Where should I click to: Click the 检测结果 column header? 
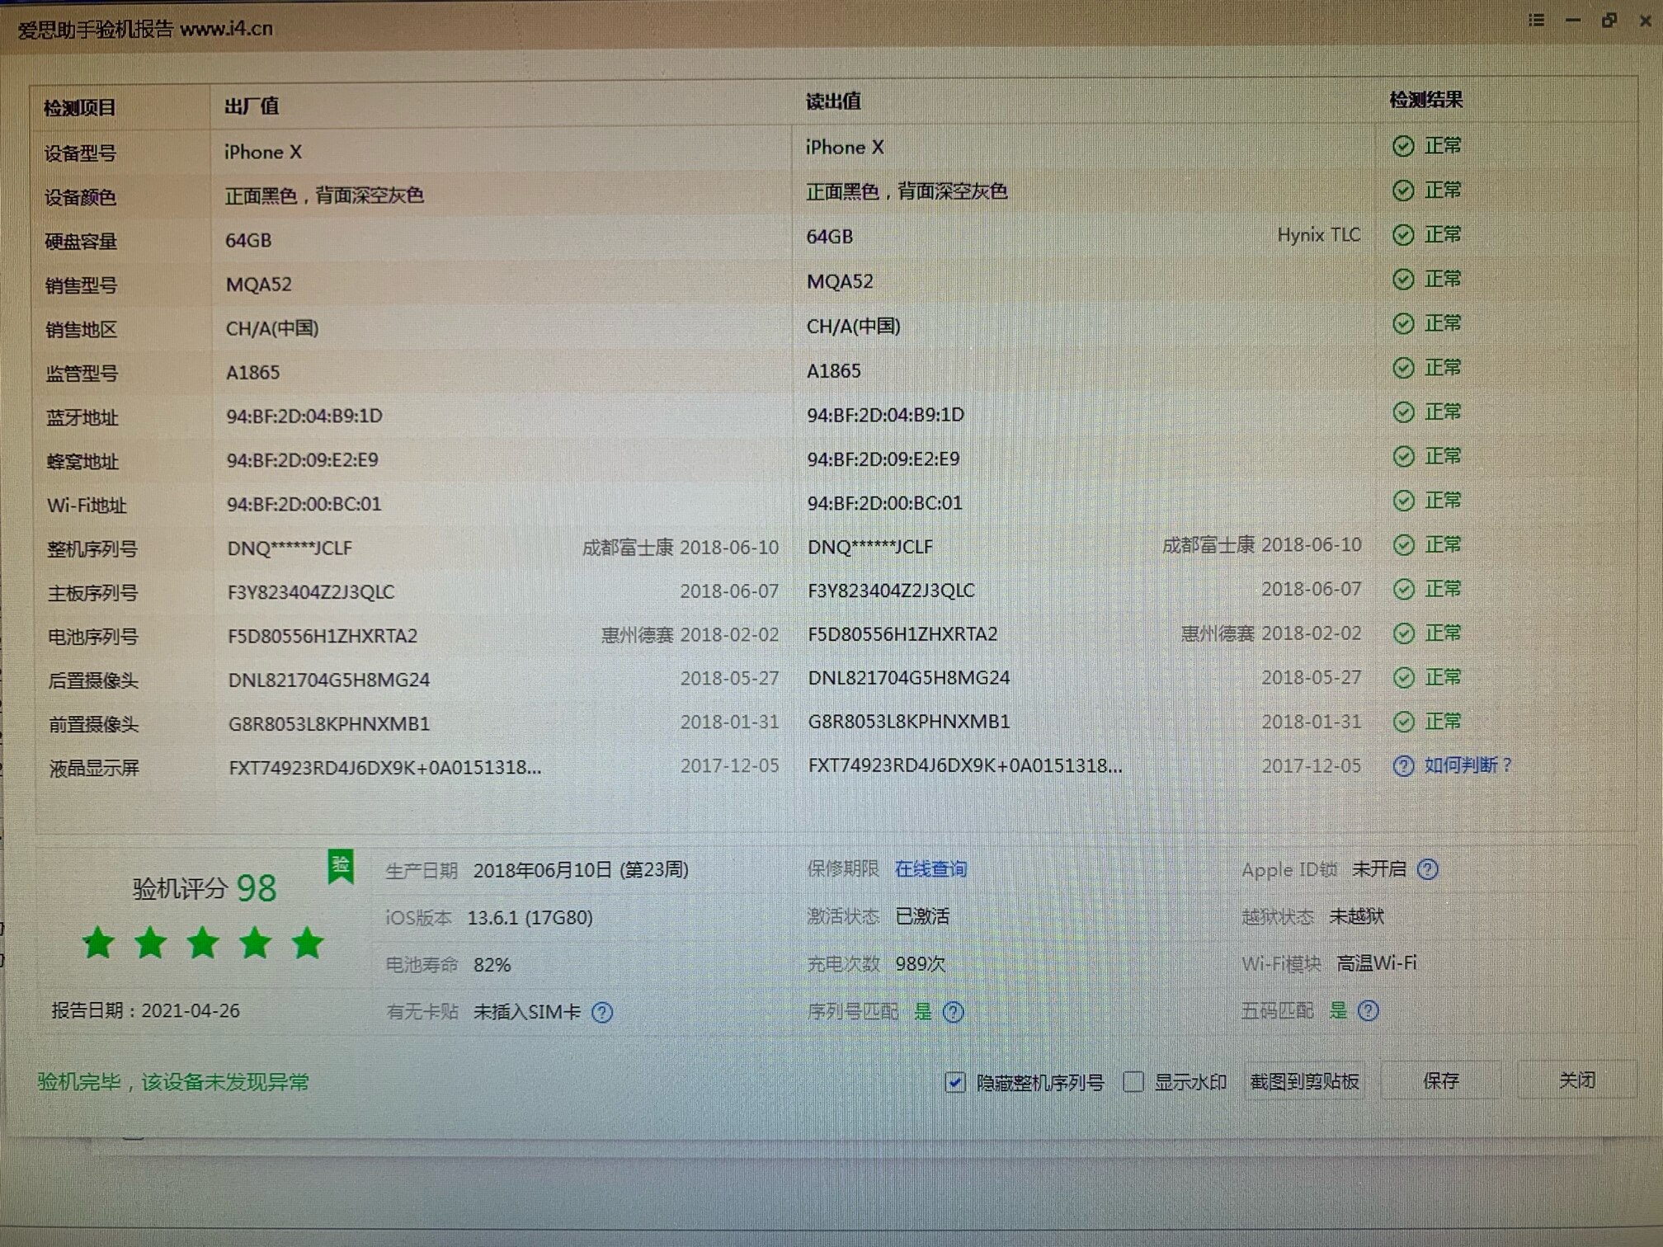(1425, 101)
